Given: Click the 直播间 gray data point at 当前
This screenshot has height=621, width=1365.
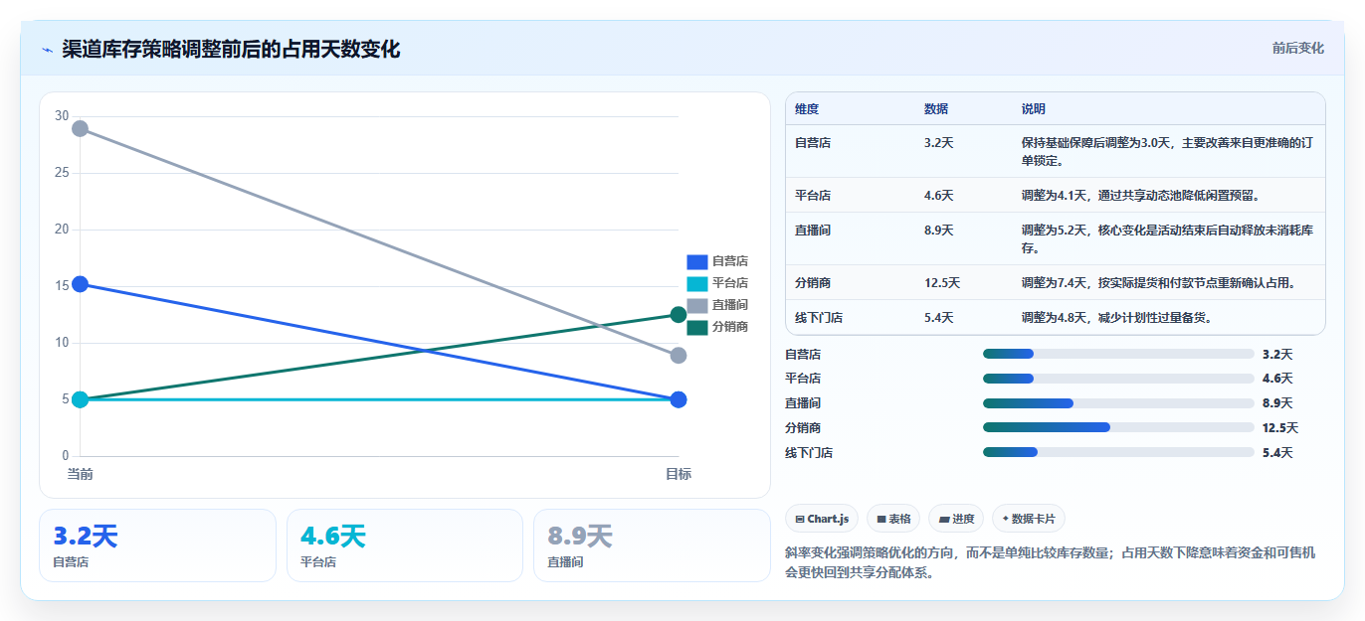Looking at the screenshot, I should click(80, 128).
